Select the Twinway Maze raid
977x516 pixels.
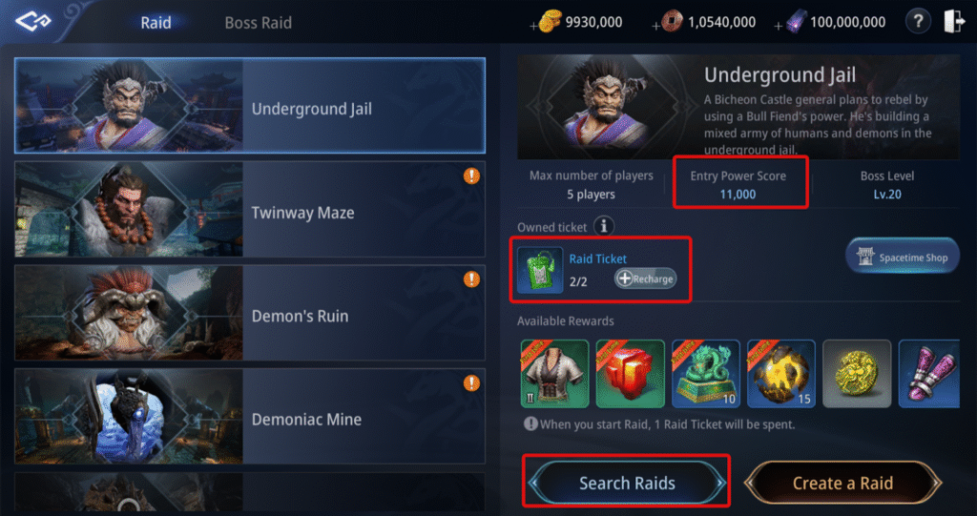click(x=250, y=210)
